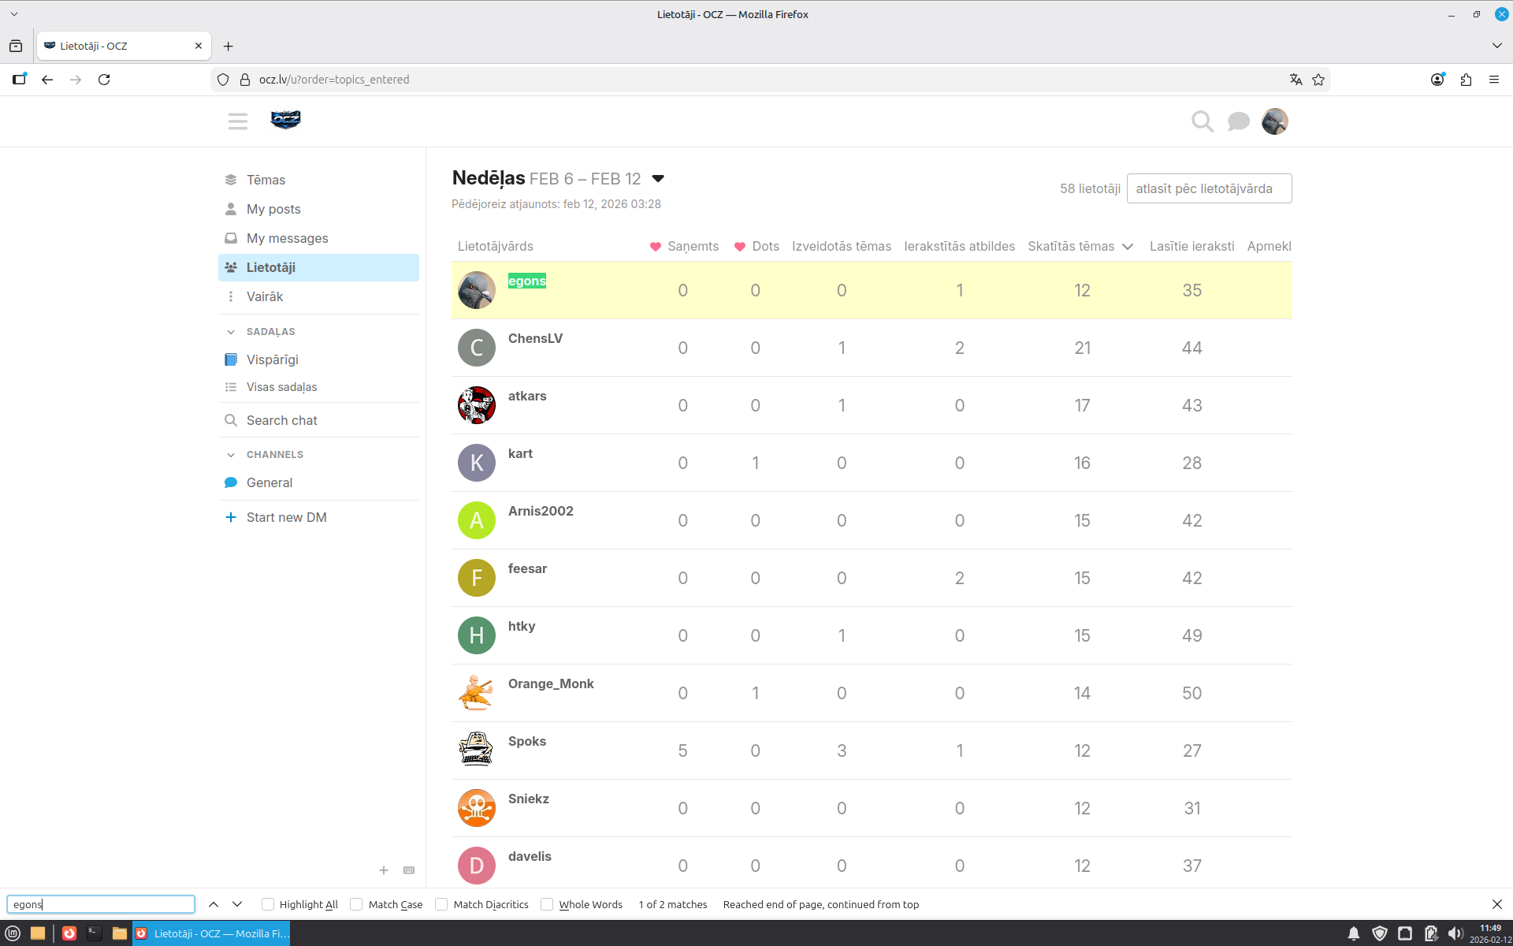Collapse the CHANNELS sidebar section

coord(231,455)
